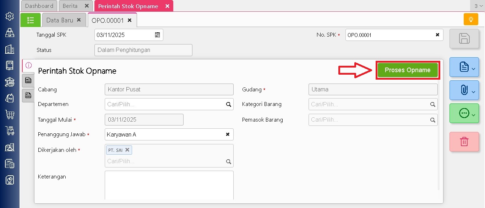Image resolution: width=485 pixels, height=208 pixels.
Task: Expand the green more-options dropdown
Action: pyautogui.click(x=464, y=113)
